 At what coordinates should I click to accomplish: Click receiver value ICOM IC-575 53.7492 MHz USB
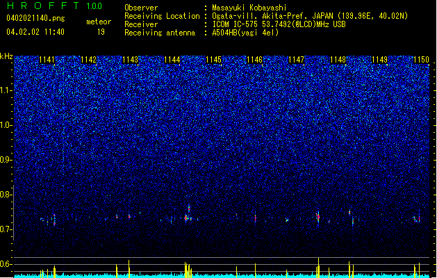[279, 24]
